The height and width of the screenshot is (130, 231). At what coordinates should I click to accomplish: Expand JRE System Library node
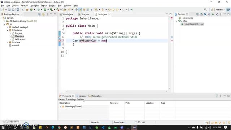click(x=5, y=21)
